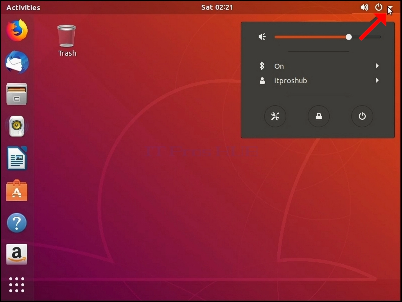Expand the itproshub user submenu arrow
The width and height of the screenshot is (402, 302).
click(377, 80)
